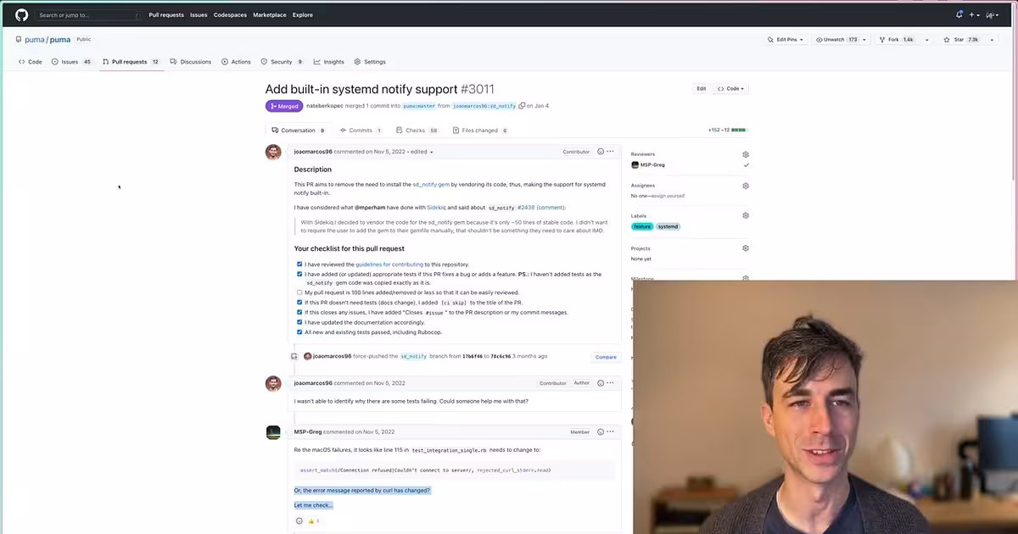
Task: Toggle the added appropriate tests checkbox
Action: pyautogui.click(x=299, y=275)
